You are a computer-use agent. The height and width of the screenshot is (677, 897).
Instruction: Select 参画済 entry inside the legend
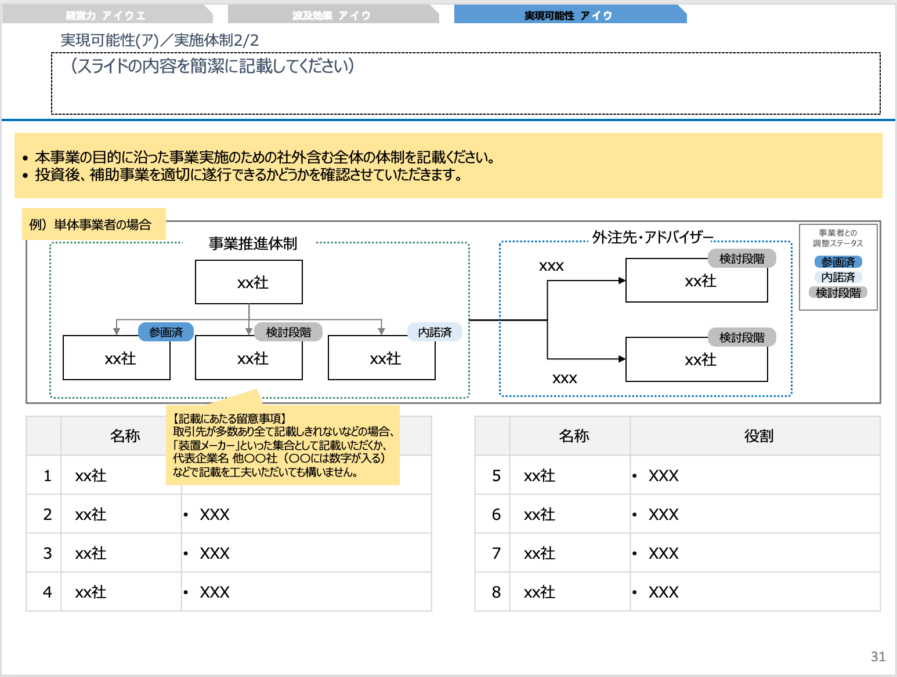[838, 262]
